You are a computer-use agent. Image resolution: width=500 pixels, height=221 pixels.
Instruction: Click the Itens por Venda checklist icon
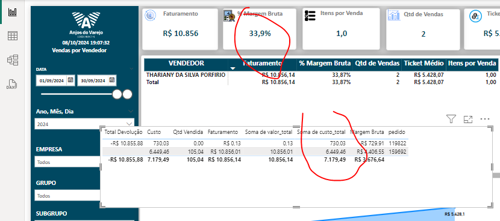[x=310, y=16]
